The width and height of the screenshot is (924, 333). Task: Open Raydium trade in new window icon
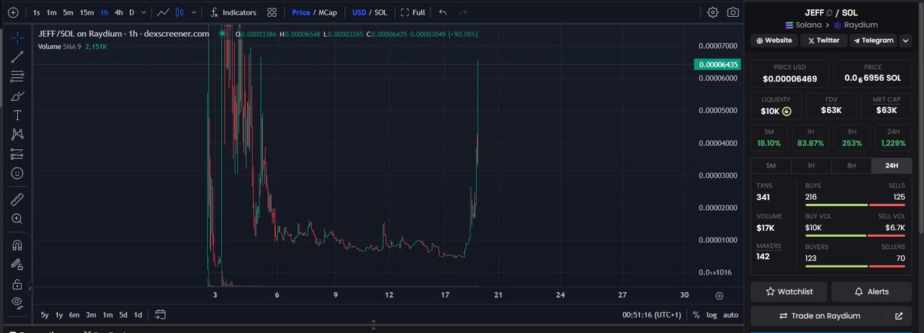pos(899,315)
